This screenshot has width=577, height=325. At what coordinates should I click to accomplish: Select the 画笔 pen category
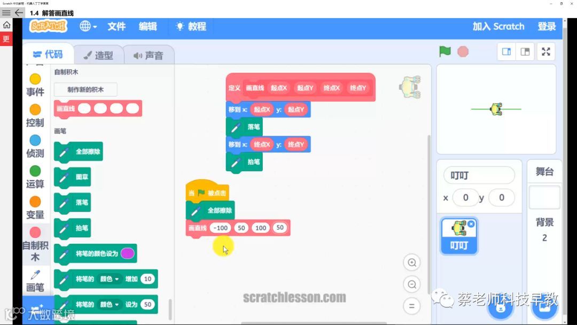35,281
